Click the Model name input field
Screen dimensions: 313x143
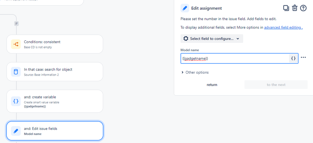(235, 58)
